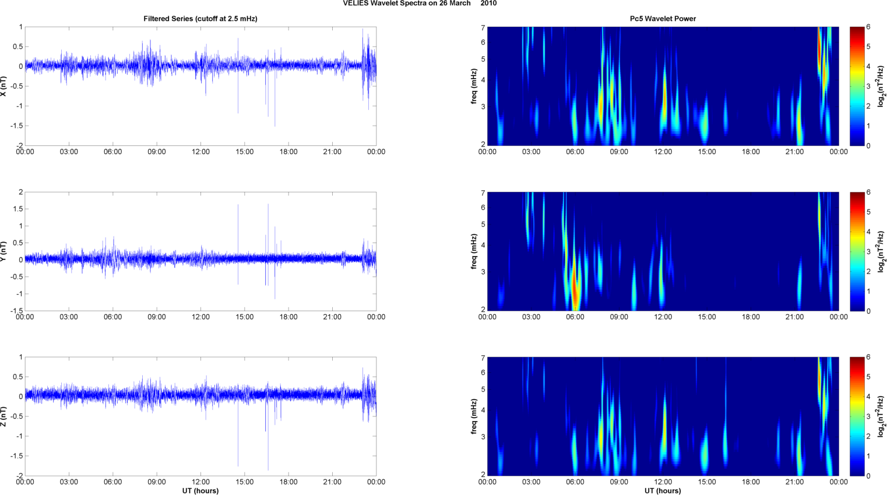Click the '12:00' tick under the X time series
Screen dimensions: 887x495
tap(200, 152)
